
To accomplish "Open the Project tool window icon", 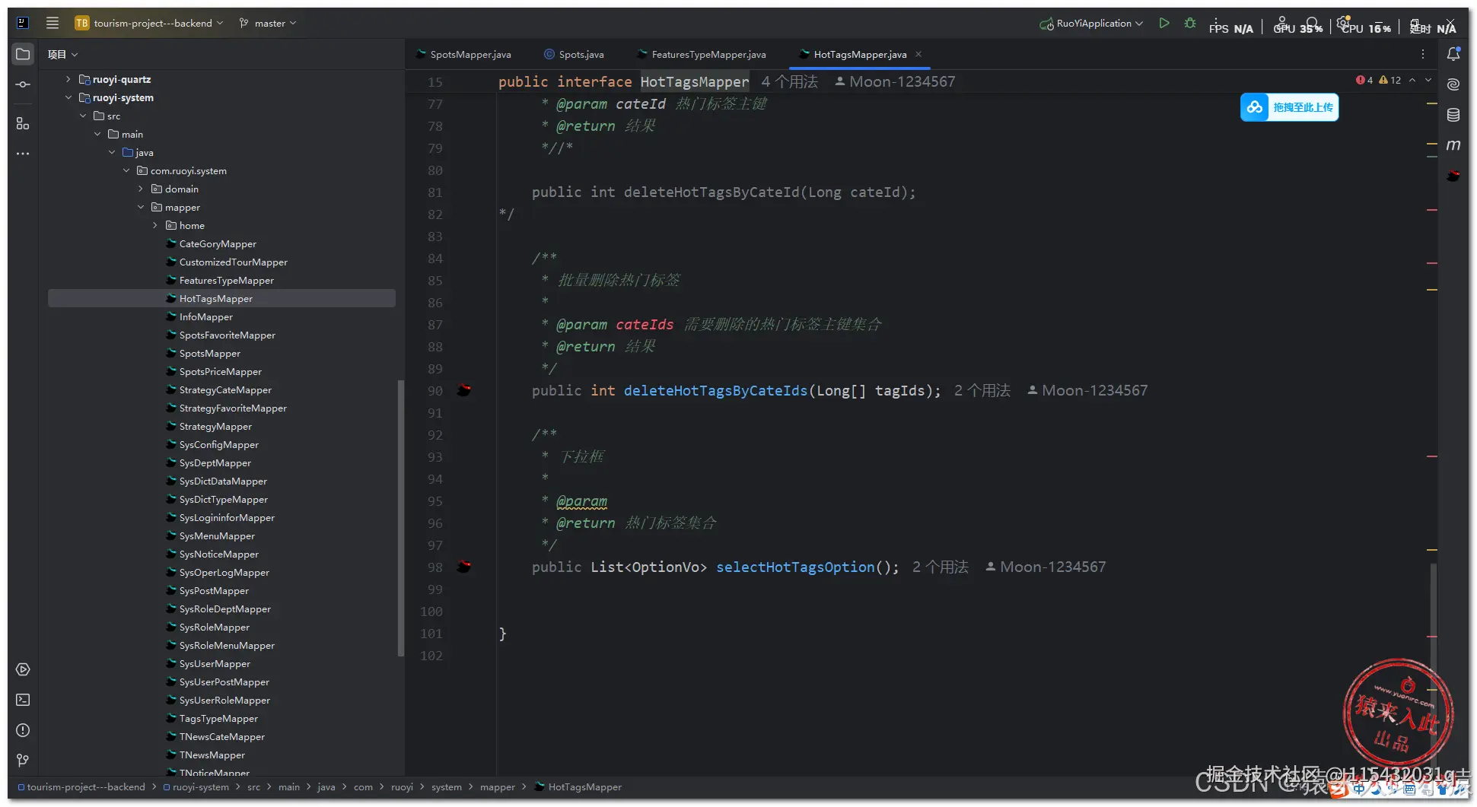I will click(x=23, y=54).
